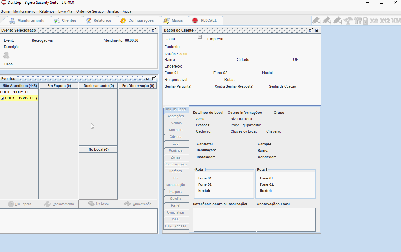The width and height of the screenshot is (401, 252).
Task: Open the Mapas tab
Action: pyautogui.click(x=174, y=21)
